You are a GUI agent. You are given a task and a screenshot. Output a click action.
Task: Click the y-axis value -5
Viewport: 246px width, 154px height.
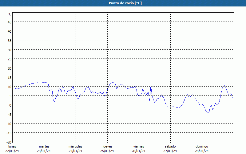pos(10,115)
